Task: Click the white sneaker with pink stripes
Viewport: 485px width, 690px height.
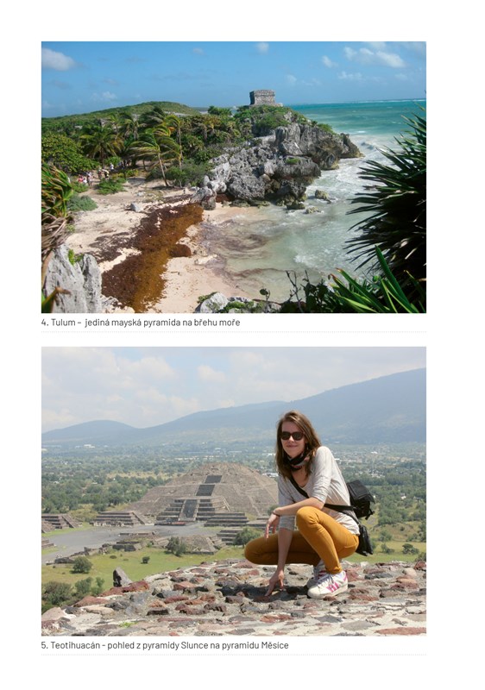Action: click(x=327, y=585)
